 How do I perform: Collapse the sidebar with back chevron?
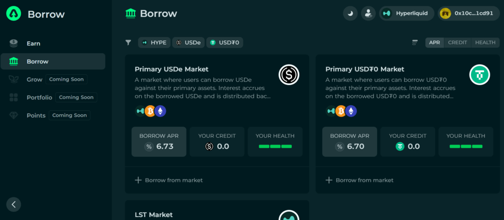click(13, 204)
